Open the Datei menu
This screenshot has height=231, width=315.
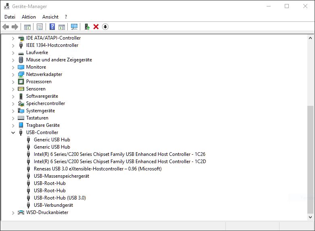pos(10,17)
